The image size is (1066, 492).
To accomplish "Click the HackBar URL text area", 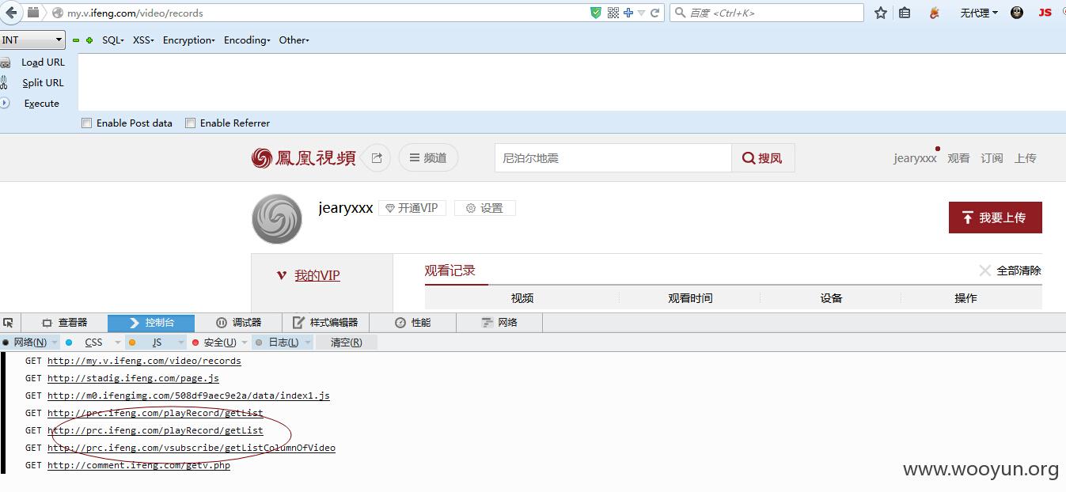I will (571, 82).
